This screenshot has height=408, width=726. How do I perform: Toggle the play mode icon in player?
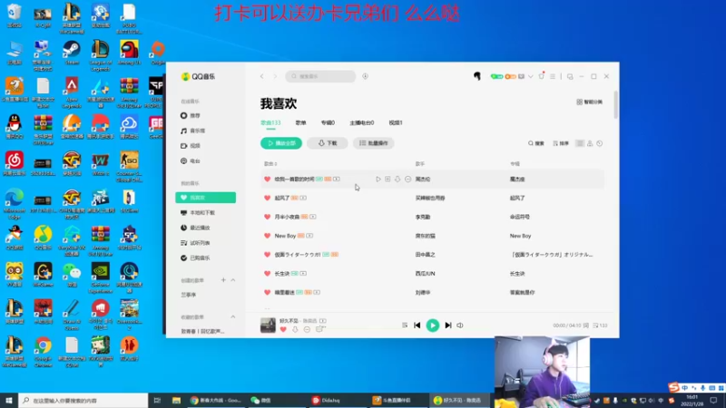[x=404, y=325]
